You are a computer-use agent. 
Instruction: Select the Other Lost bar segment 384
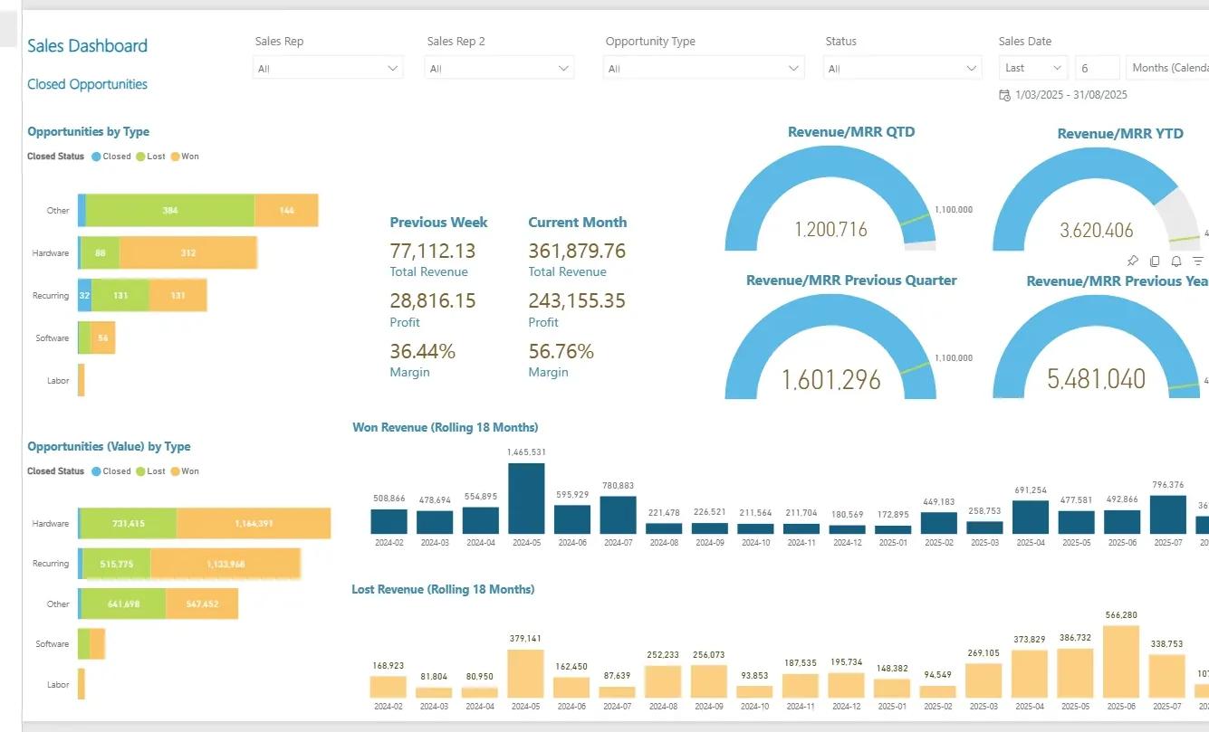pyautogui.click(x=170, y=210)
